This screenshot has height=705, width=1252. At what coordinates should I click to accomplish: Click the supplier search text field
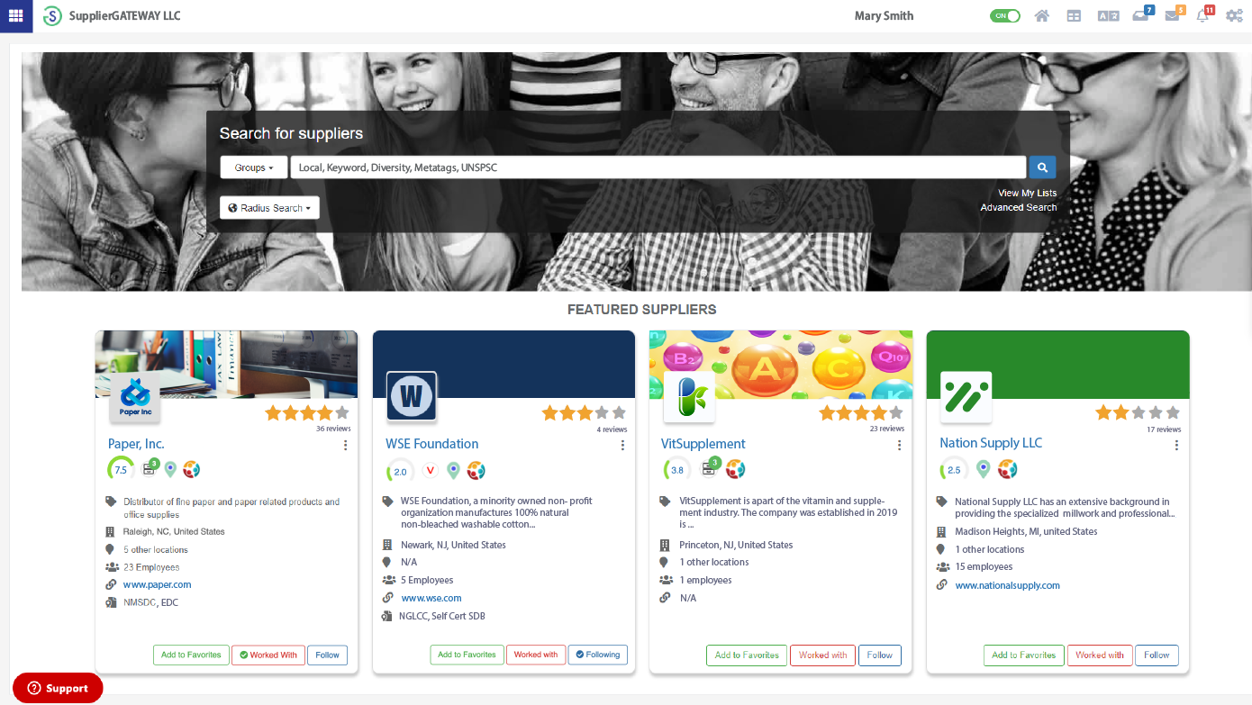[658, 167]
